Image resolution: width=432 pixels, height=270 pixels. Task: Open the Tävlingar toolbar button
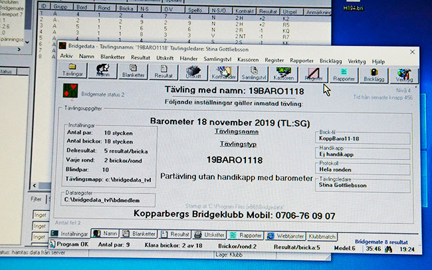tap(72, 70)
